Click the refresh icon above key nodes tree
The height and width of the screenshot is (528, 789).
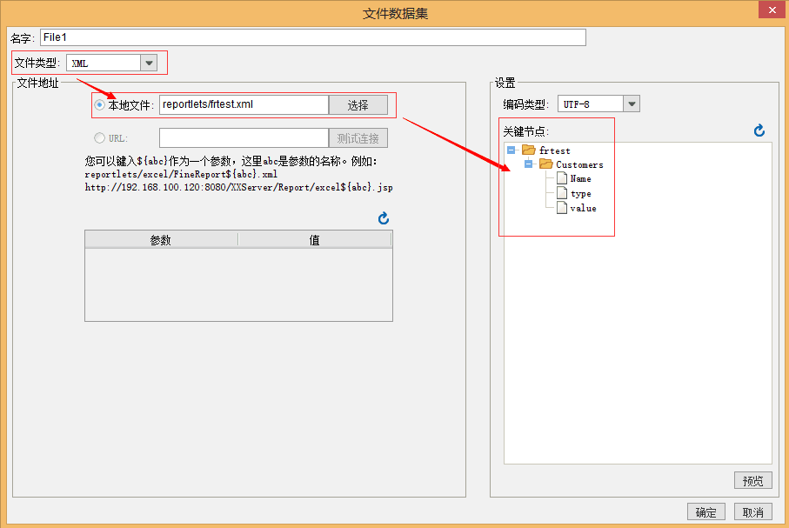coord(759,130)
